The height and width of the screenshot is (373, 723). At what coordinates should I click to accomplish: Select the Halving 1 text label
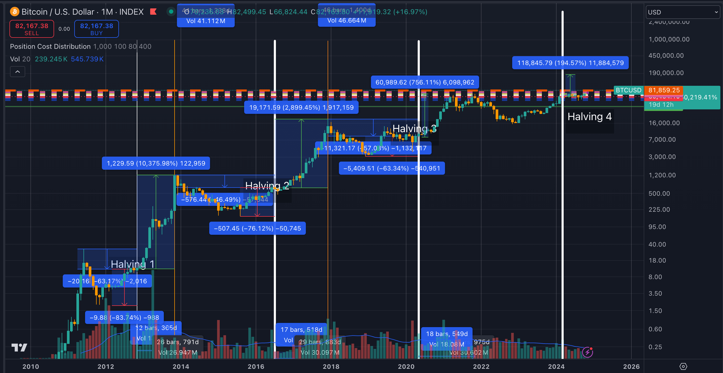(133, 264)
